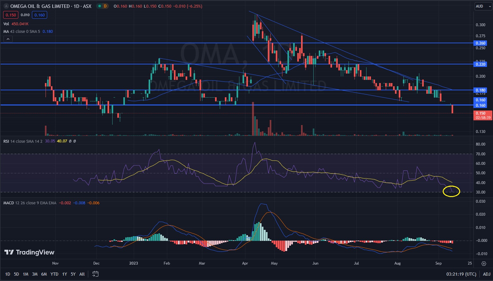Click the 0.130 price axis label
Image resolution: width=493 pixels, height=281 pixels.
[x=480, y=132]
